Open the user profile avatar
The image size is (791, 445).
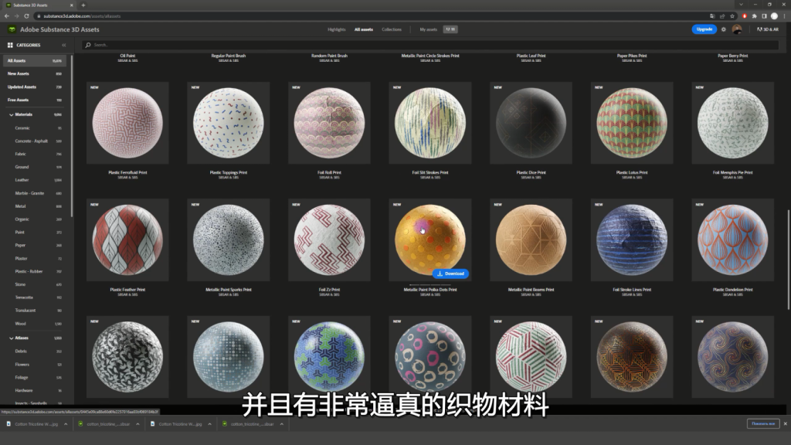[x=736, y=29]
